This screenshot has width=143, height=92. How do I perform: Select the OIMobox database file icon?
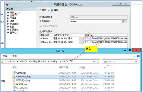click(14, 73)
